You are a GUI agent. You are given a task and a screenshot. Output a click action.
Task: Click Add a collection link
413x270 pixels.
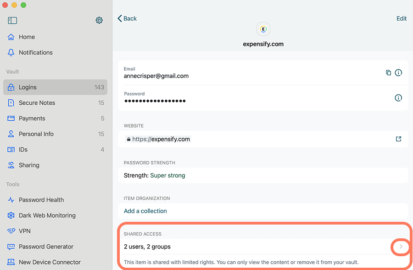tap(145, 211)
